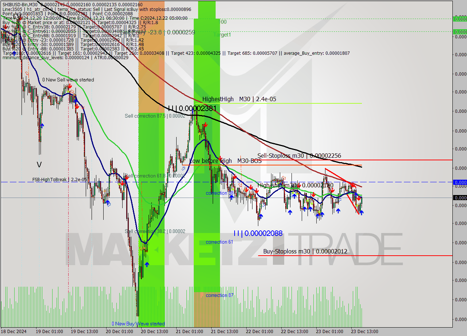Select 'Sell correction 61.8 | 0.00002' label
Image resolution: width=467 pixels, height=336 pixels.
(155, 176)
